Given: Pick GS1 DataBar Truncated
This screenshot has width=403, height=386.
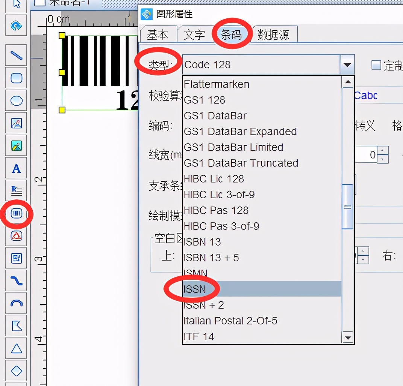Looking at the screenshot, I should (x=262, y=163).
